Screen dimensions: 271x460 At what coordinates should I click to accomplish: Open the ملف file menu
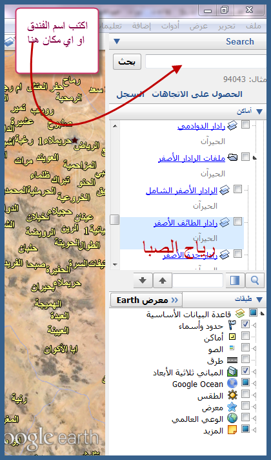pyautogui.click(x=254, y=26)
